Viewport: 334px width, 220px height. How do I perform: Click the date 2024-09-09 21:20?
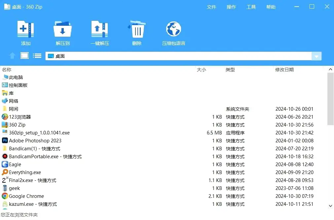coord(294,172)
